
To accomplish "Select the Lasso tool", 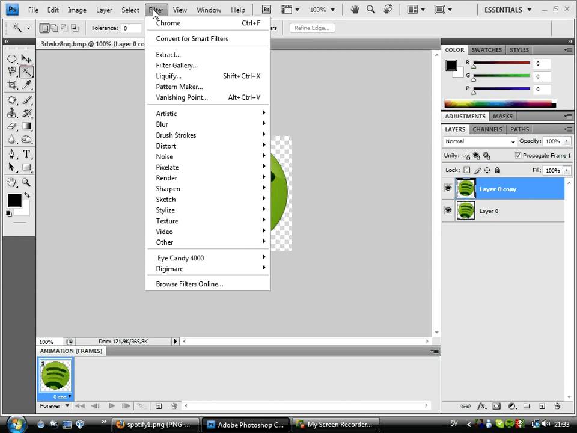I will pos(12,72).
